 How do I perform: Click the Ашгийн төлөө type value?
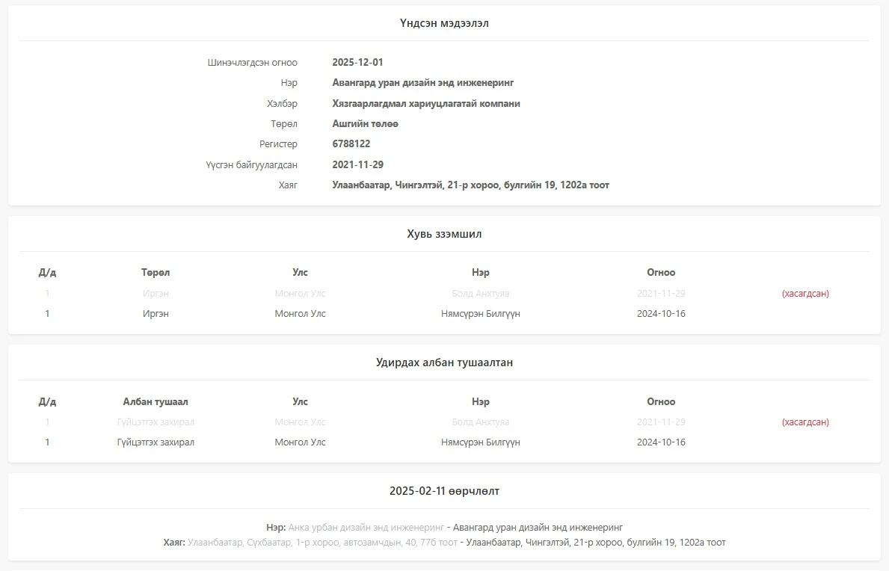coord(365,124)
